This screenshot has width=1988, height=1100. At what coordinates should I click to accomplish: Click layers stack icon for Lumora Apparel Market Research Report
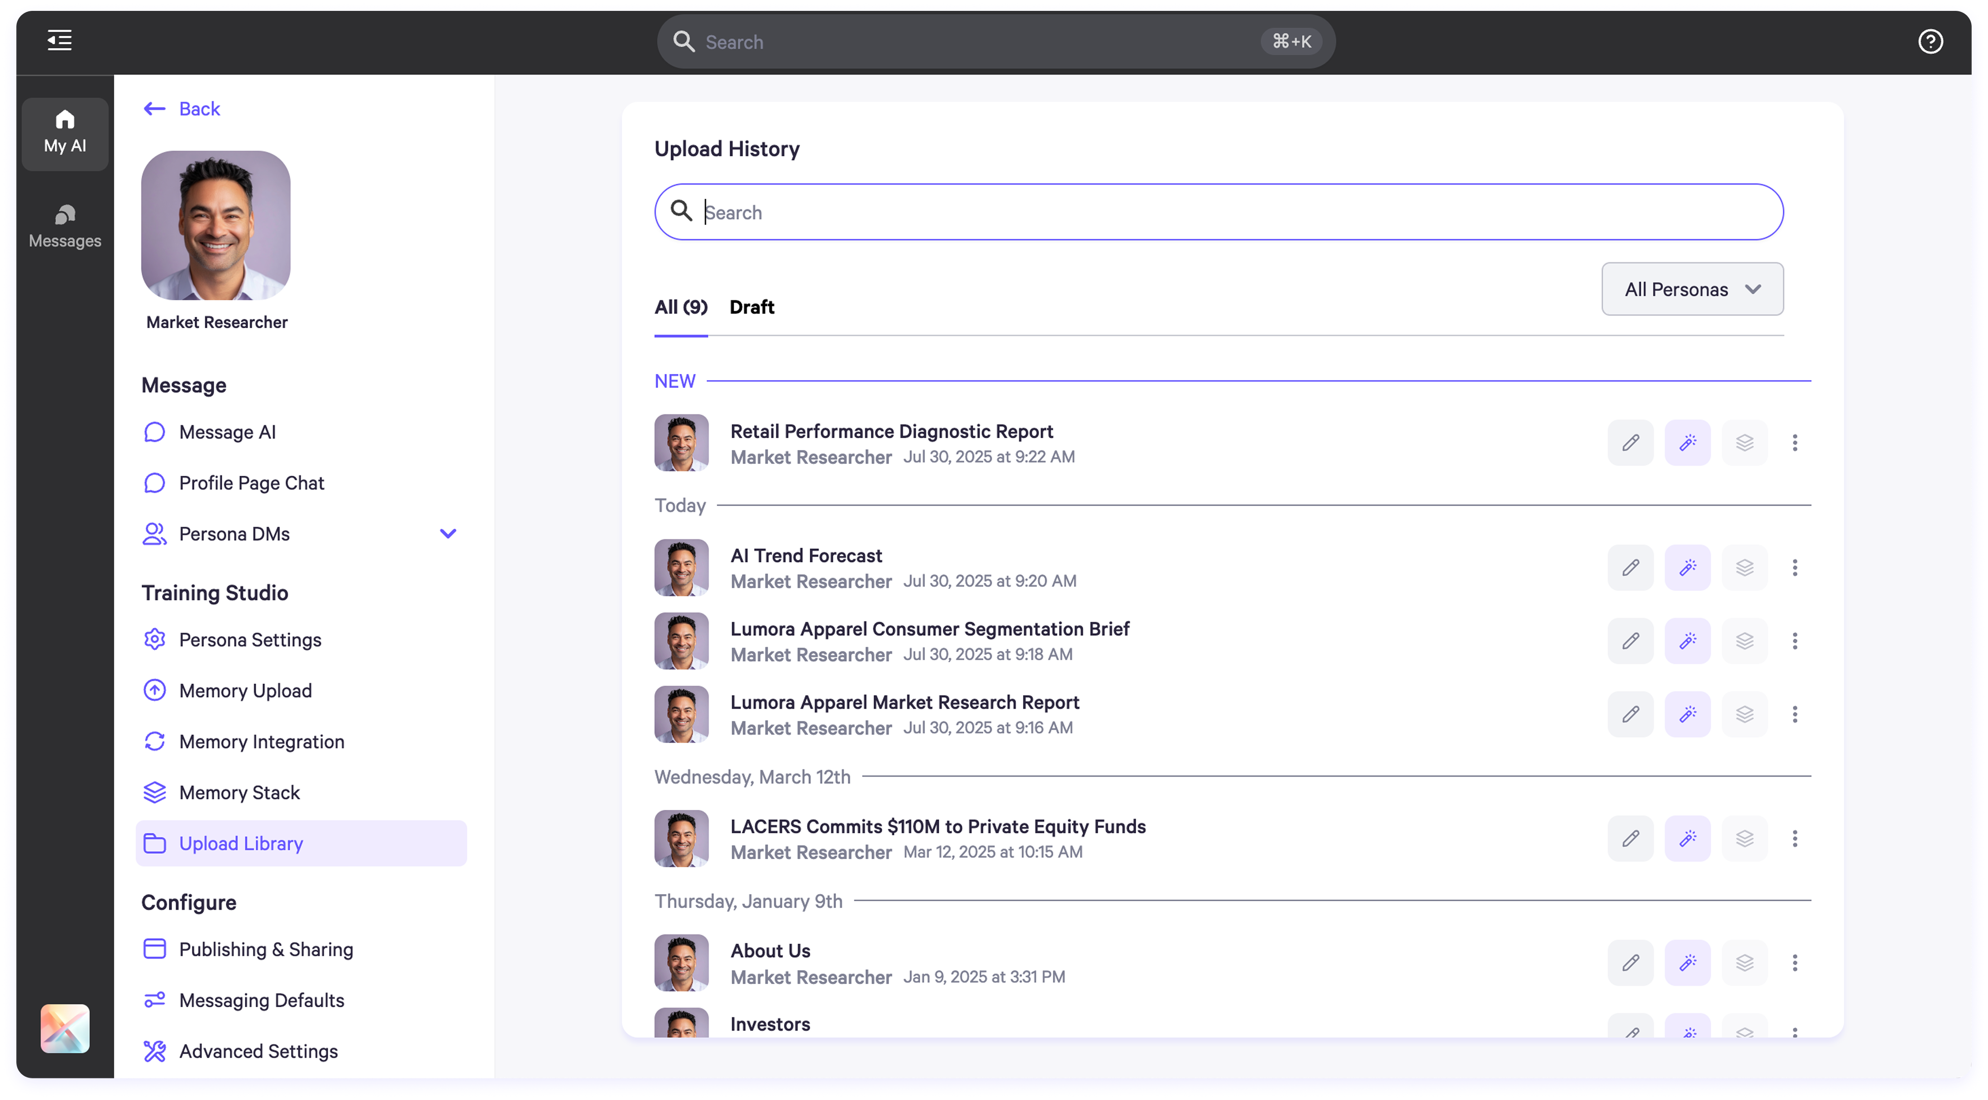[1744, 714]
